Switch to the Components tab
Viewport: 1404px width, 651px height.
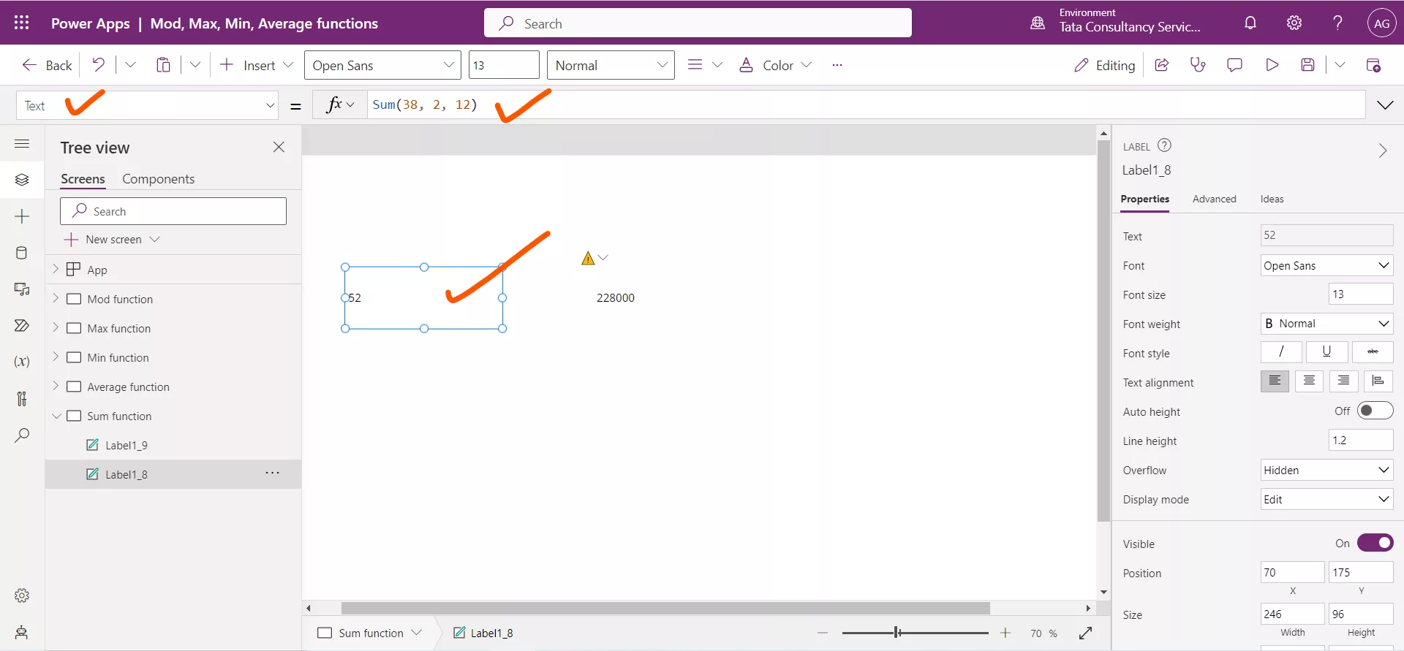(x=158, y=179)
